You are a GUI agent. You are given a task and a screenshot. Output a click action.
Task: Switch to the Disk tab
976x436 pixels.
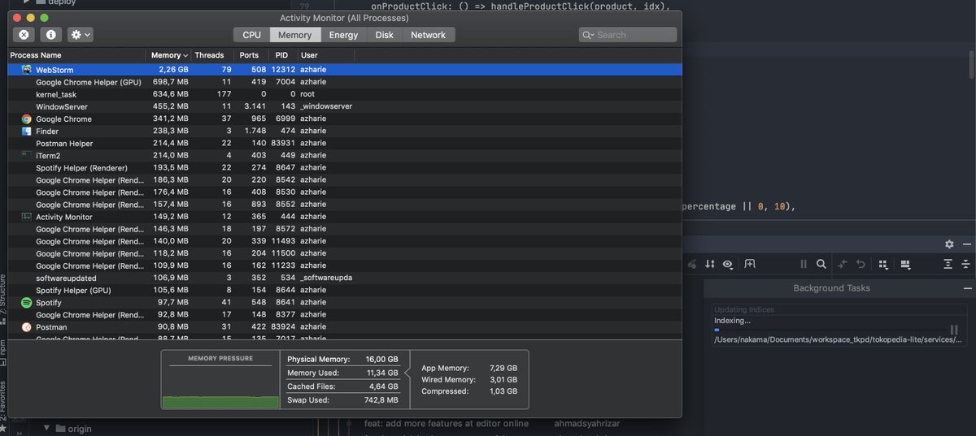click(385, 35)
